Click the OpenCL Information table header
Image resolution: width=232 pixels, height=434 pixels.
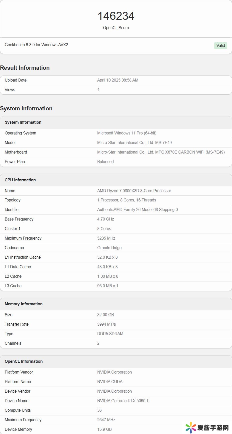[x=23, y=361]
